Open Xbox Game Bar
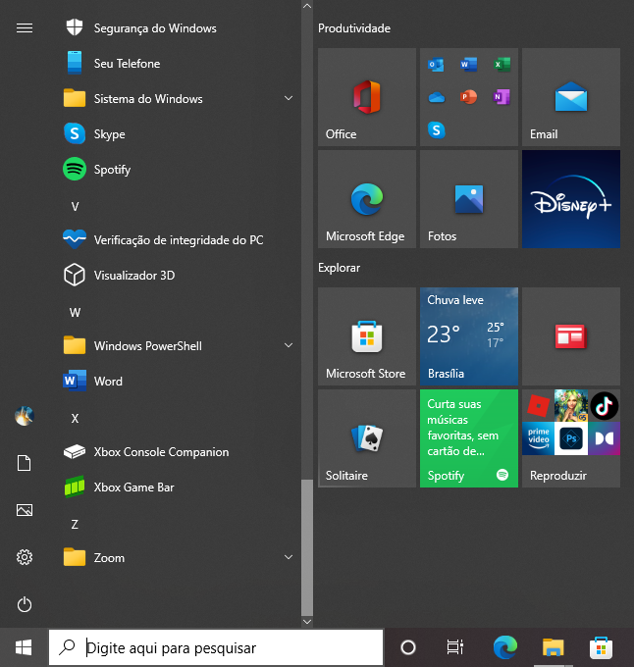Screen dimensions: 634x667 [x=179, y=487]
